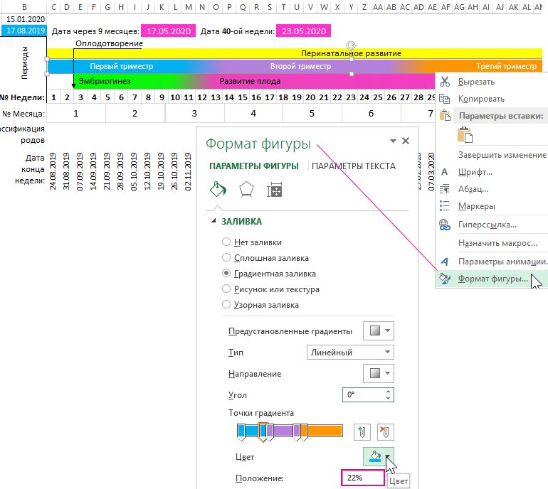Open the Fill & Line paint bucket tab

coord(218,190)
